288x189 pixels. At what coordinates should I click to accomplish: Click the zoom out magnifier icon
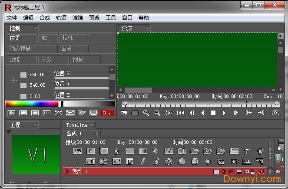pyautogui.click(x=157, y=113)
